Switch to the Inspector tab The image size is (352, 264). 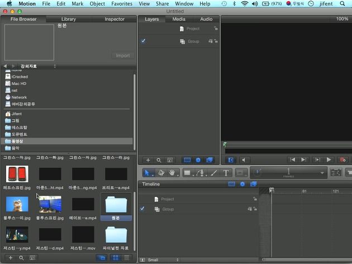click(x=115, y=19)
